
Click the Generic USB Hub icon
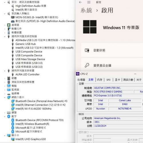pyautogui.click(x=13, y=44)
